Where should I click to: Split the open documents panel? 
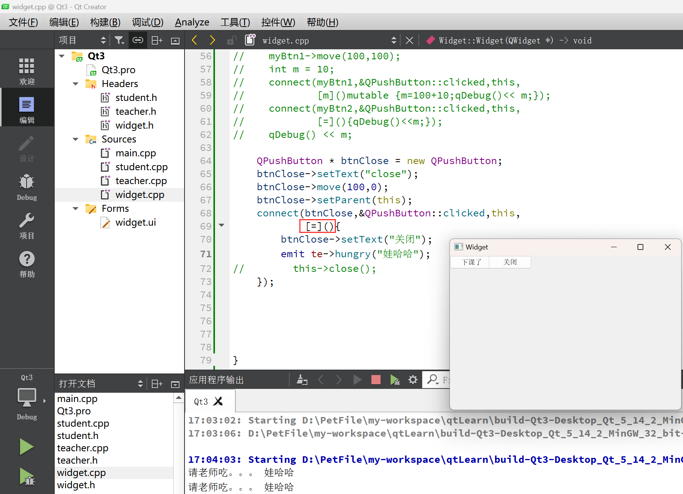[157, 384]
